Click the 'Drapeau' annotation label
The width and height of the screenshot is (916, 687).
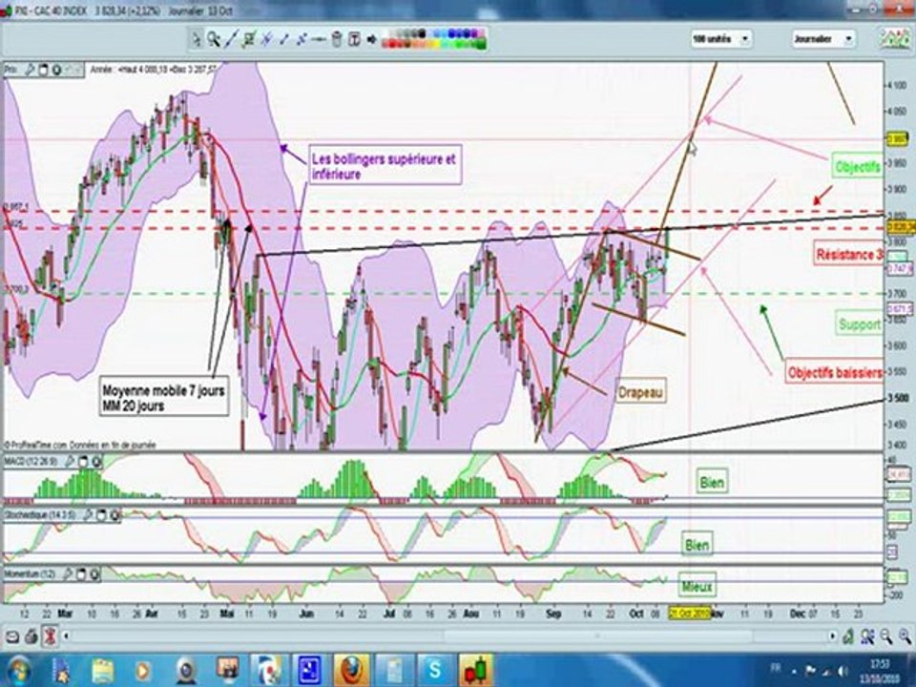[x=640, y=392]
